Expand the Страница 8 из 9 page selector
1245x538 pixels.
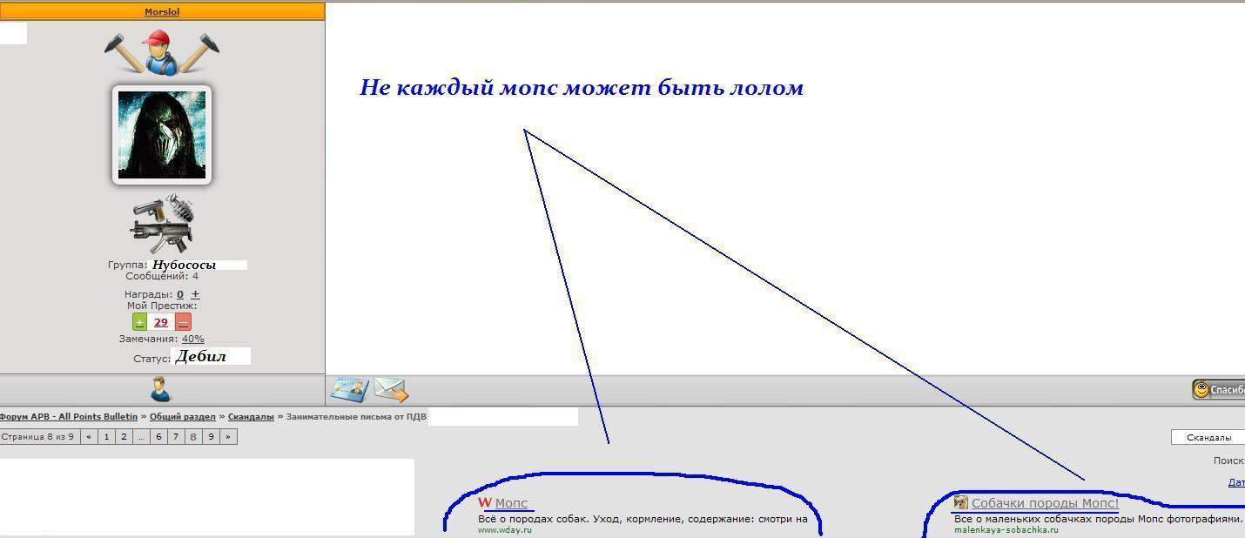[38, 437]
